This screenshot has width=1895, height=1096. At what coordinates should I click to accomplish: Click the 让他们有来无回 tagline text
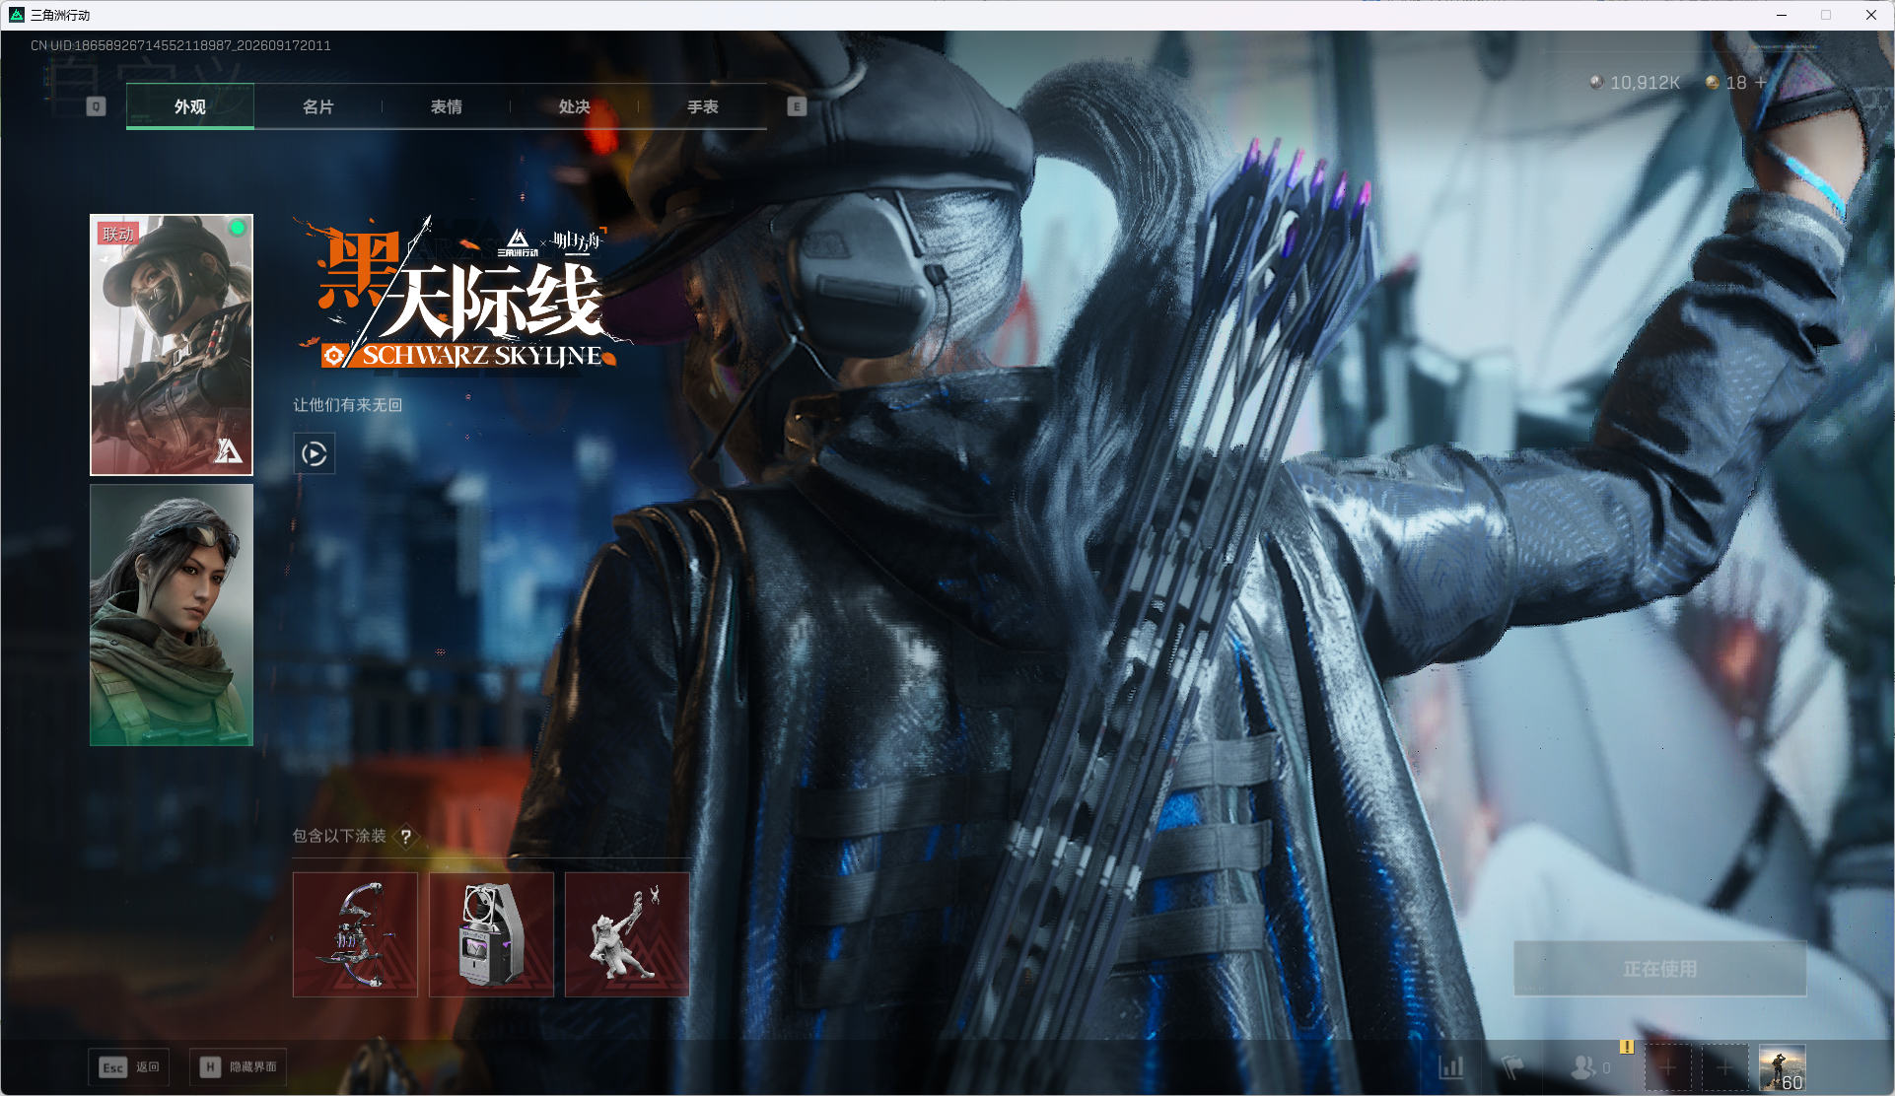[x=347, y=405]
